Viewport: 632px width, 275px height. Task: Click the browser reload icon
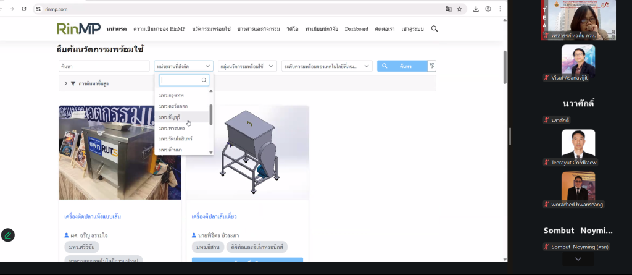[23, 9]
